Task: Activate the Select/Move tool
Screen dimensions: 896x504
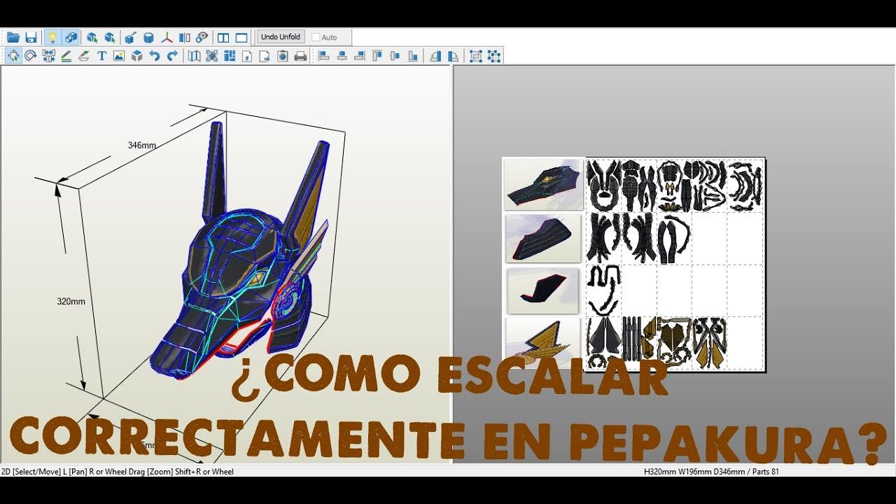Action: click(13, 56)
